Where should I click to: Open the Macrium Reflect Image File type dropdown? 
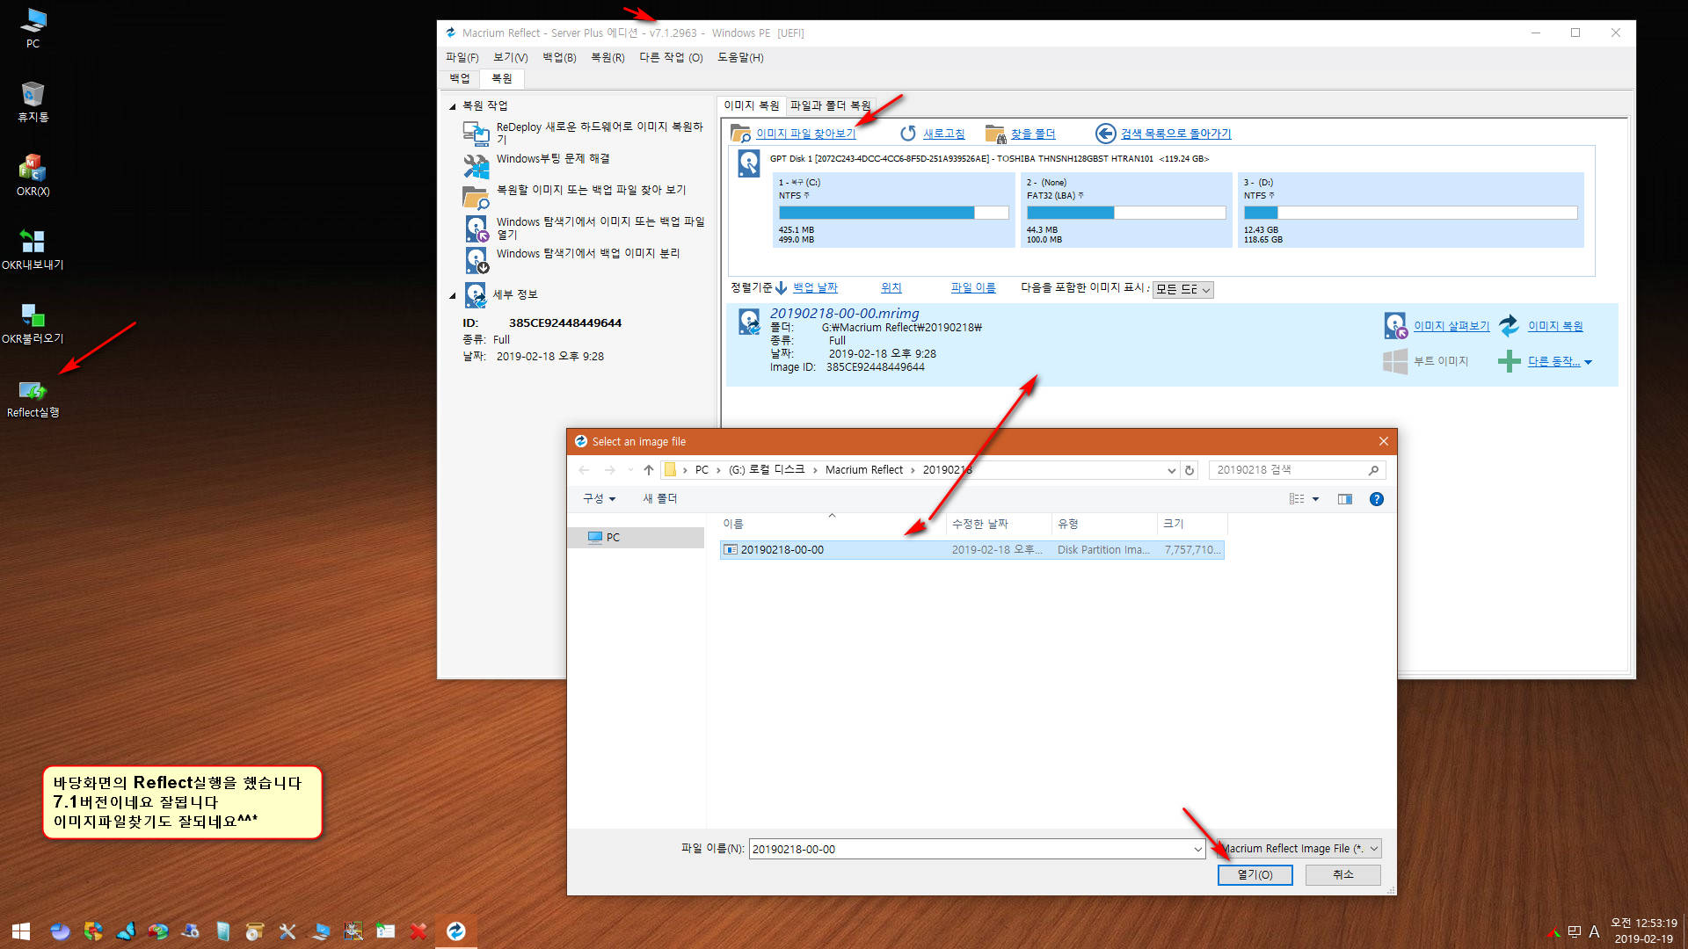pyautogui.click(x=1299, y=849)
